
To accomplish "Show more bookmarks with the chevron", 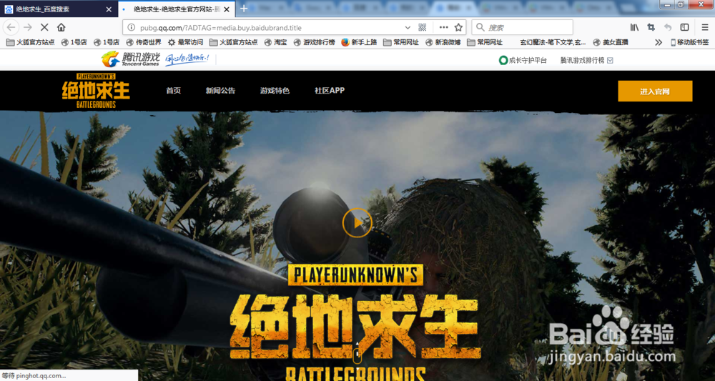I will (658, 42).
